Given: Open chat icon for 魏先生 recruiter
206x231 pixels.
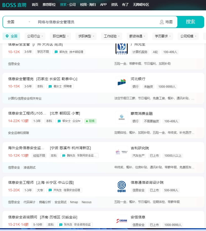Looking at the screenshot, I should pos(64,156).
